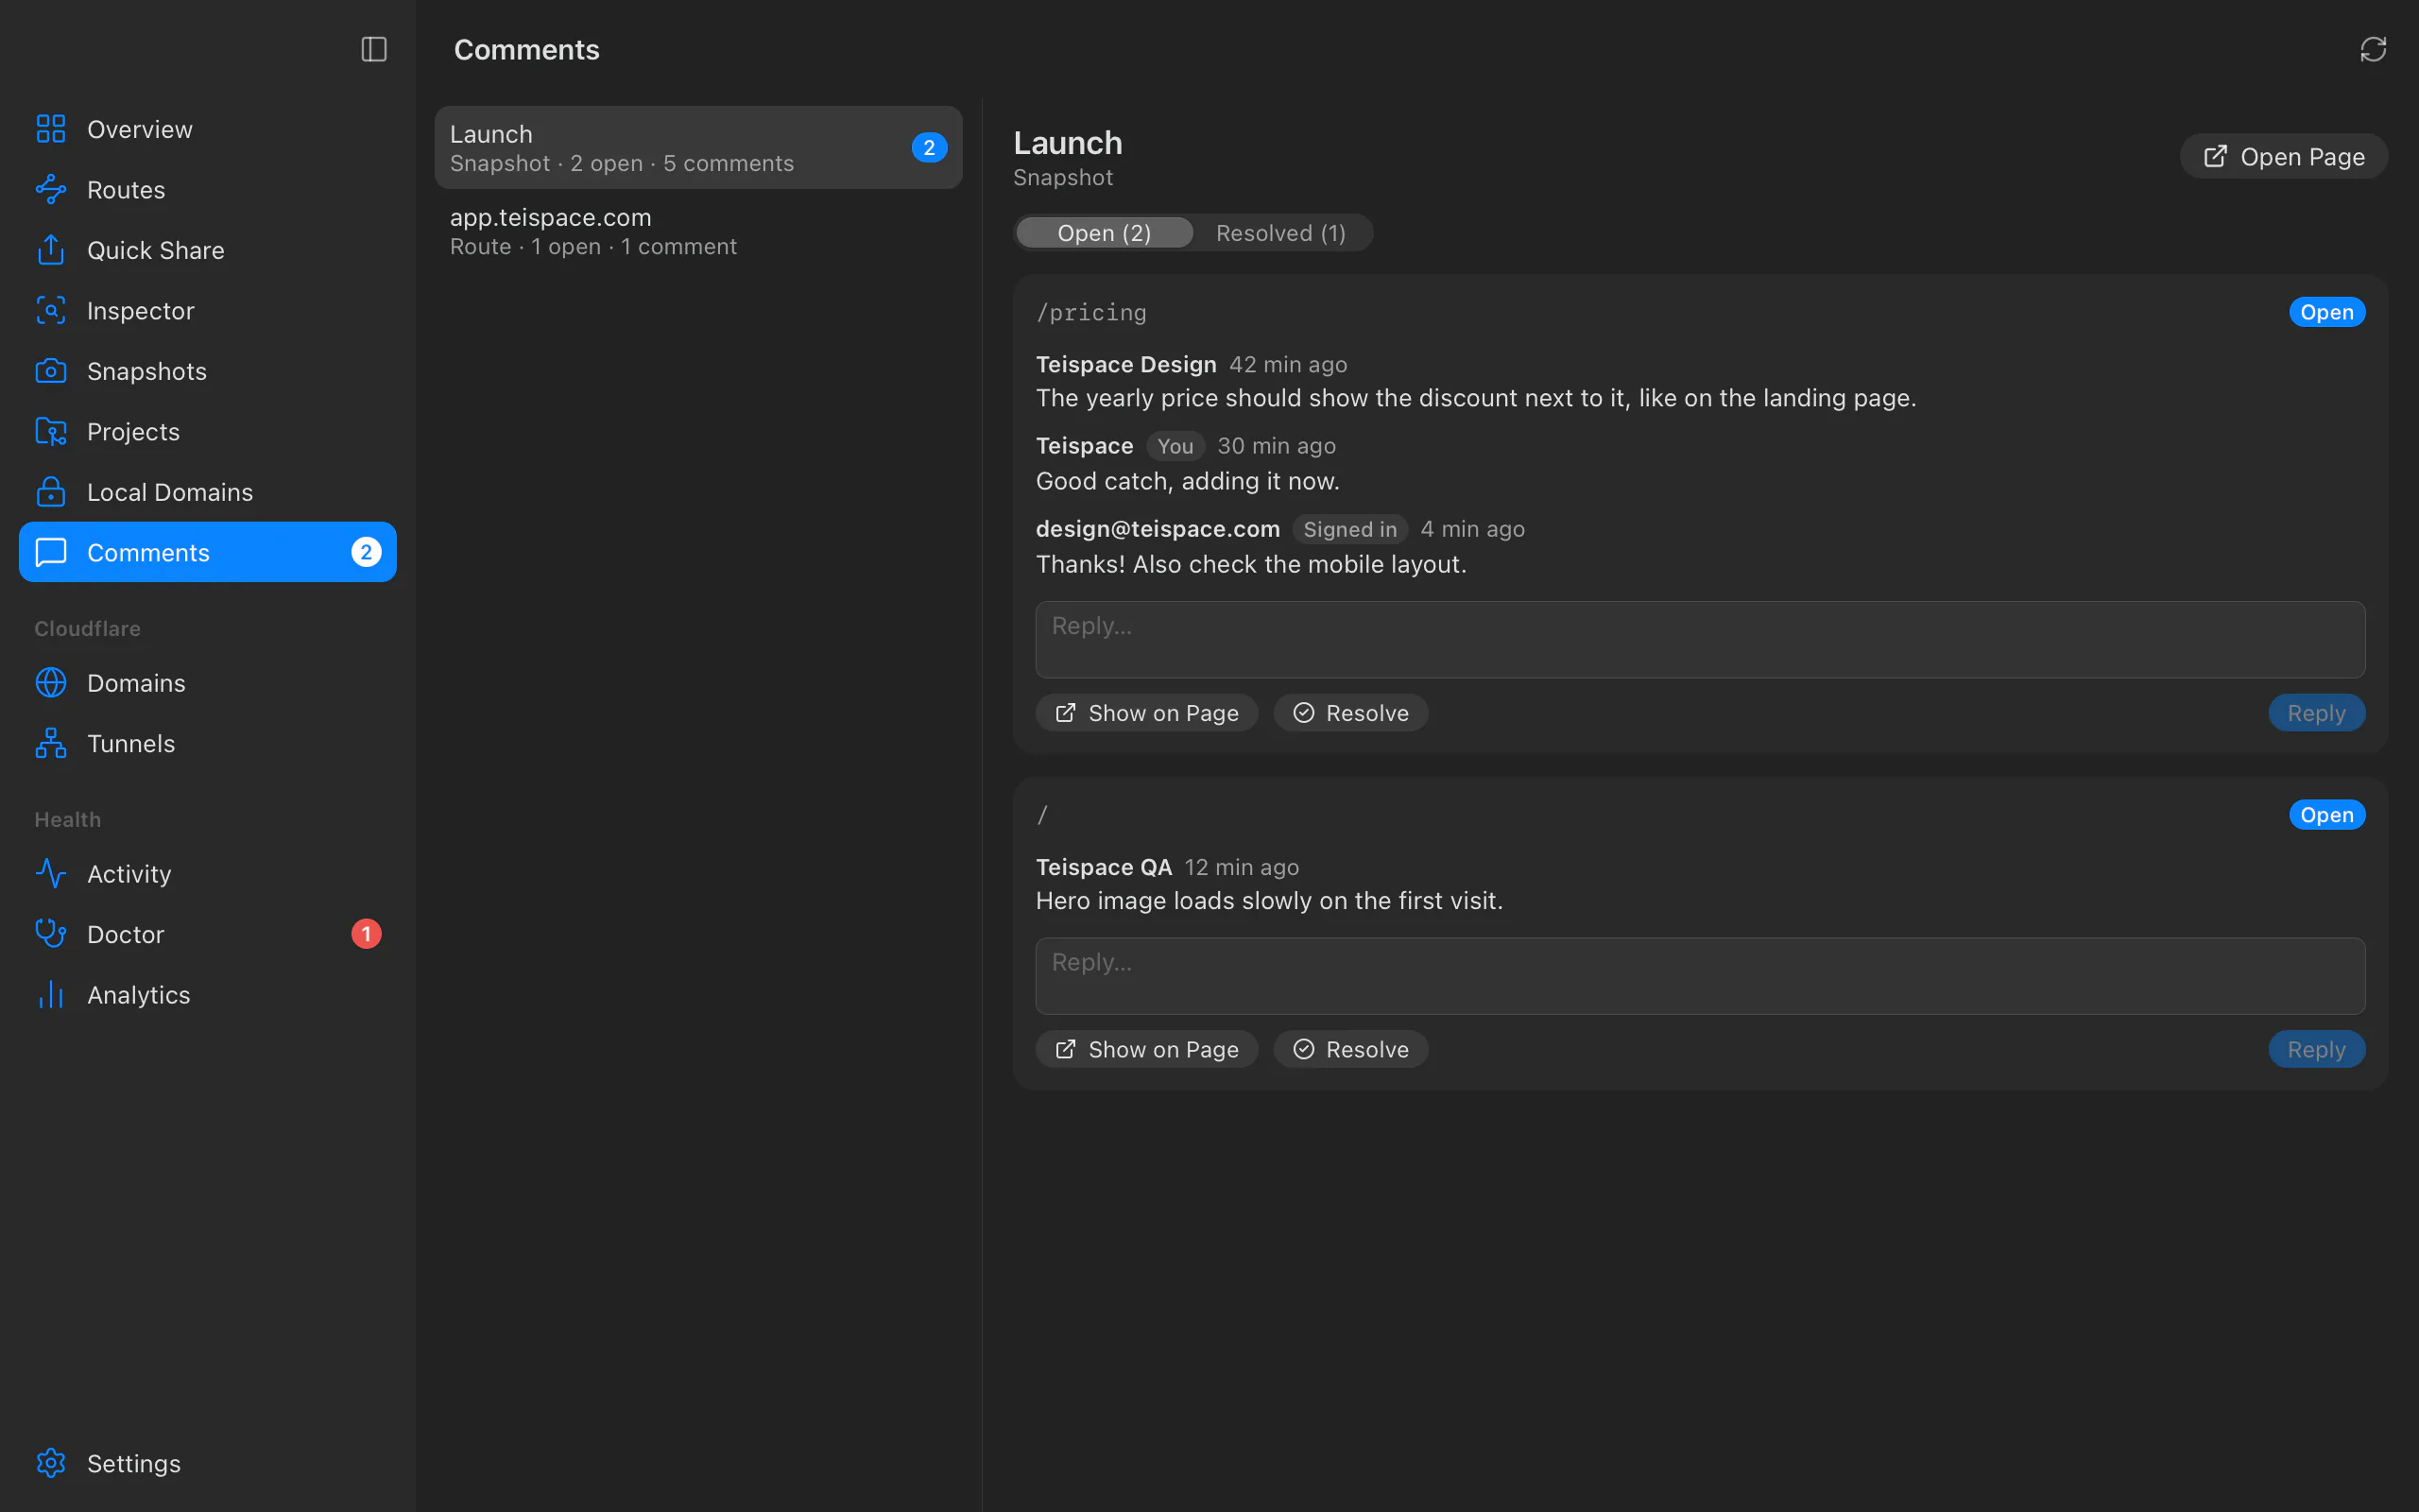Toggle the sidebar panel icon
Viewport: 2419px width, 1512px height.
tap(374, 49)
